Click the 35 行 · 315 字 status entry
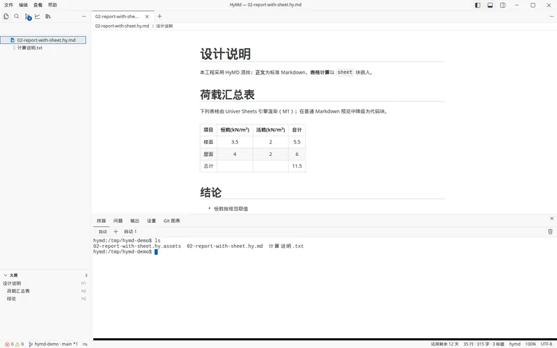Screen dimensions: 557x348 pos(483,344)
